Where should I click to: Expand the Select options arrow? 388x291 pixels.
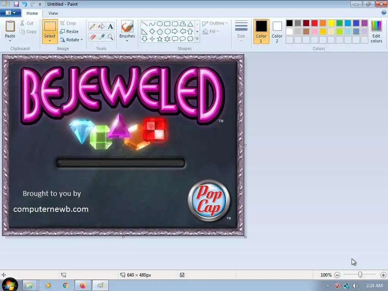coord(50,41)
